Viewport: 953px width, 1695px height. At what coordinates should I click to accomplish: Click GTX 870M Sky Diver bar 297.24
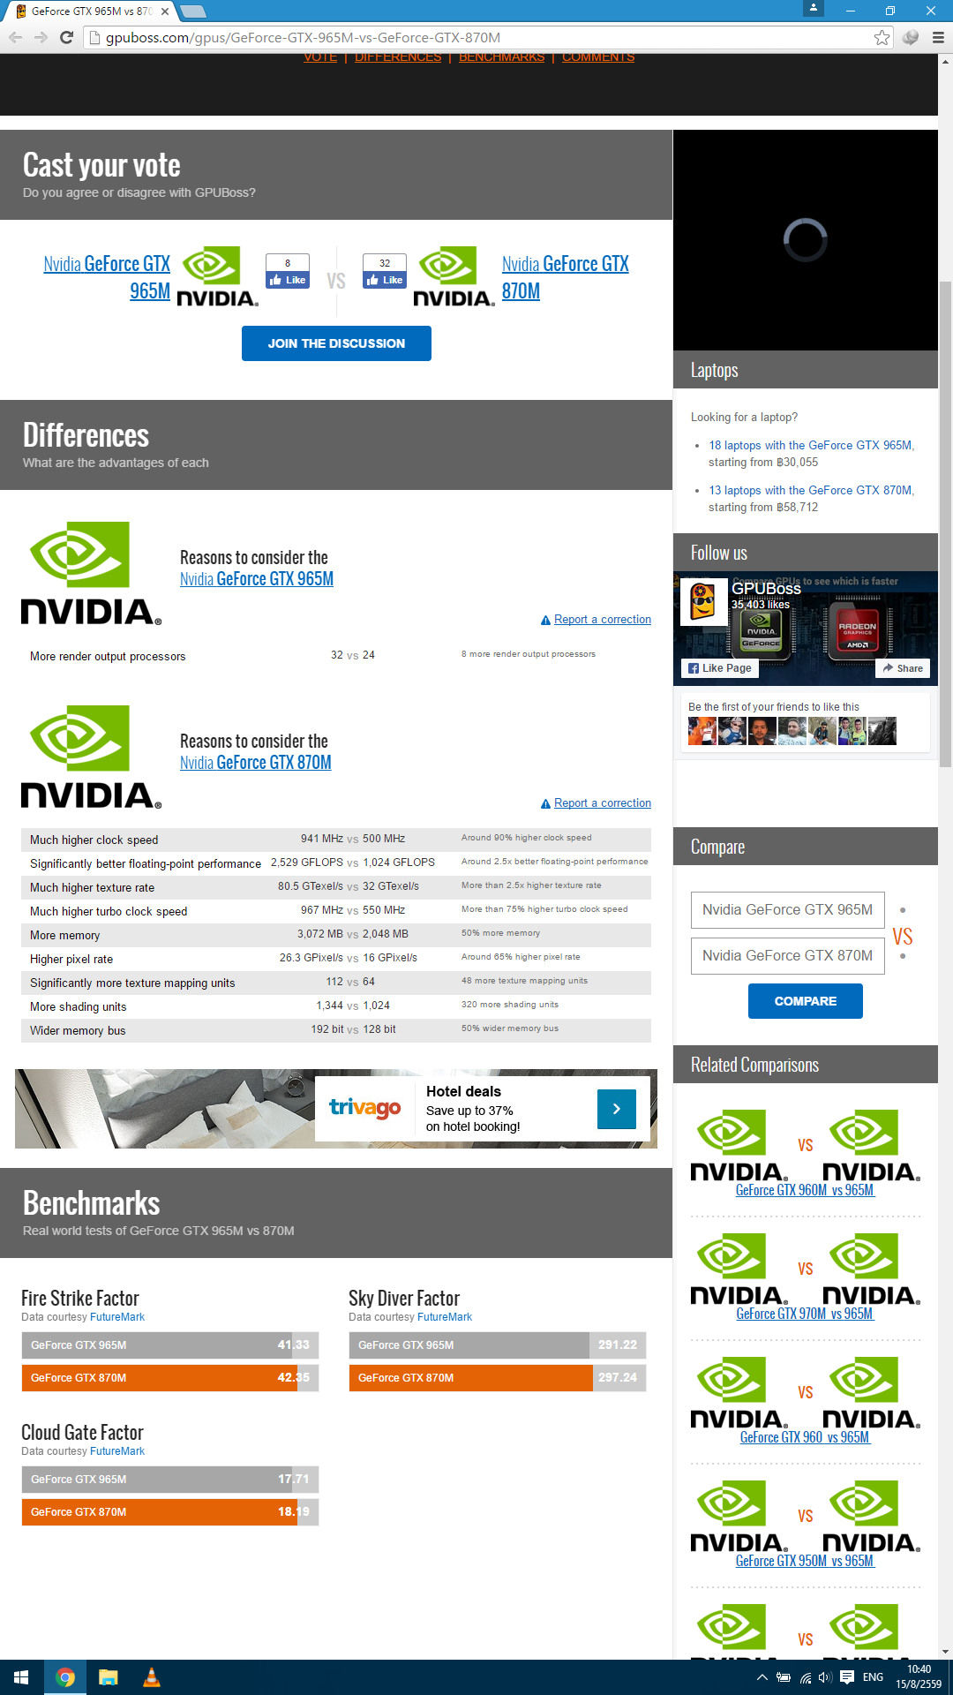[498, 1378]
